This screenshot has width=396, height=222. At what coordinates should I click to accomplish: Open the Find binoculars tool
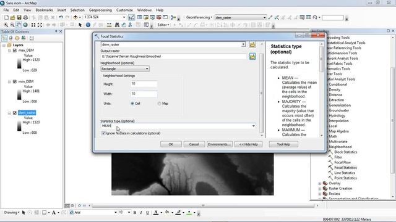117,25
